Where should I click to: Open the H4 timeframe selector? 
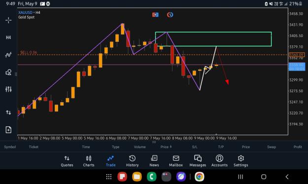point(8,37)
